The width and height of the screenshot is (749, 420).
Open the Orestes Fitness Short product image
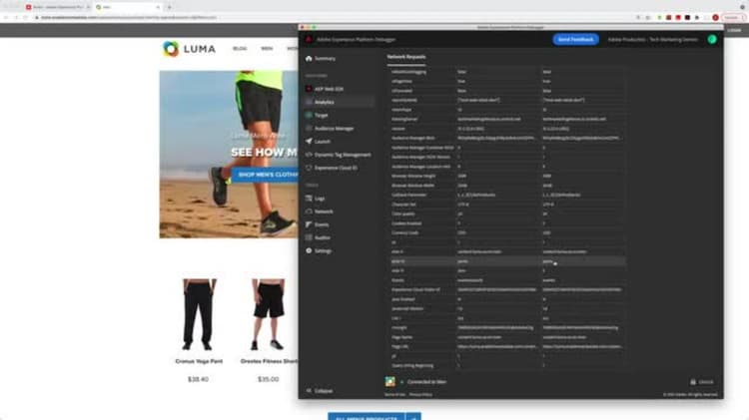point(268,314)
